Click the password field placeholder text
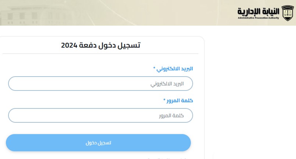296x159 pixels. 171,116
